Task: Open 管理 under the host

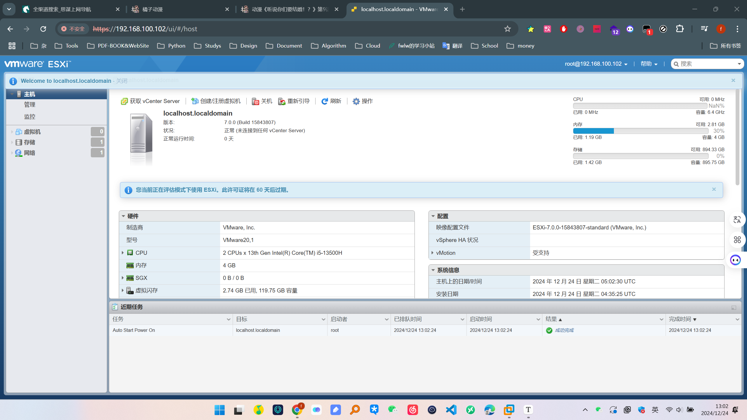Action: tap(30, 105)
